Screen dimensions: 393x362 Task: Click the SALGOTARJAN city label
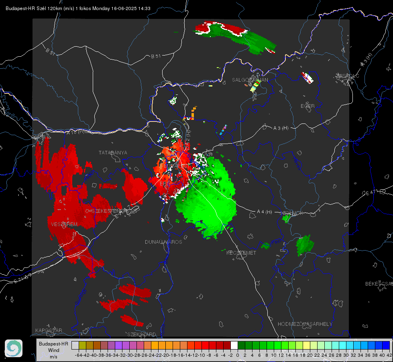250,80
